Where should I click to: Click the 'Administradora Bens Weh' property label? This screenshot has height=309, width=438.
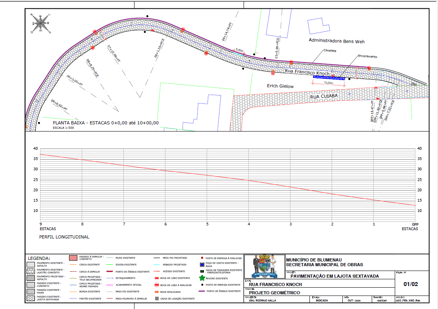tap(336, 41)
